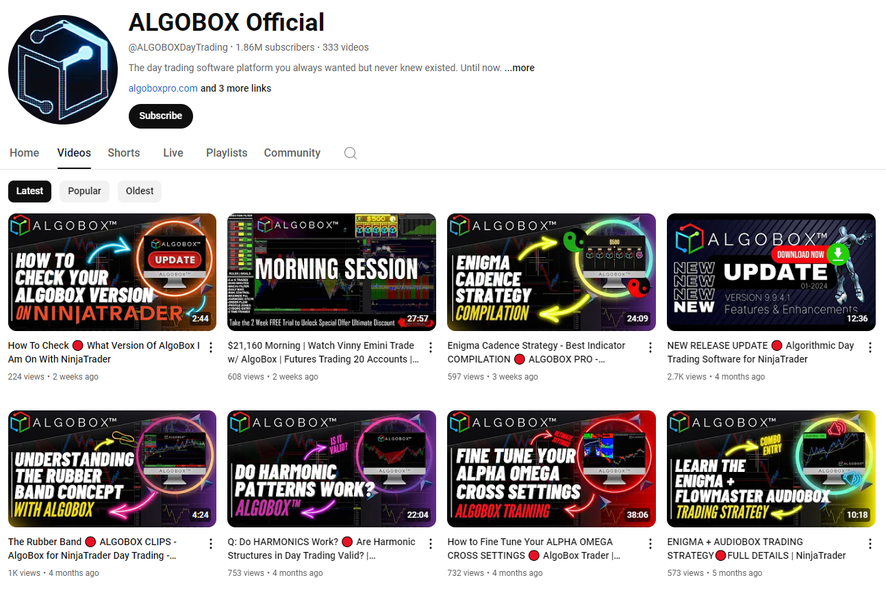Click '2.7K views • 4 months ago' metadata
This screenshot has height=593, width=886.
(716, 377)
